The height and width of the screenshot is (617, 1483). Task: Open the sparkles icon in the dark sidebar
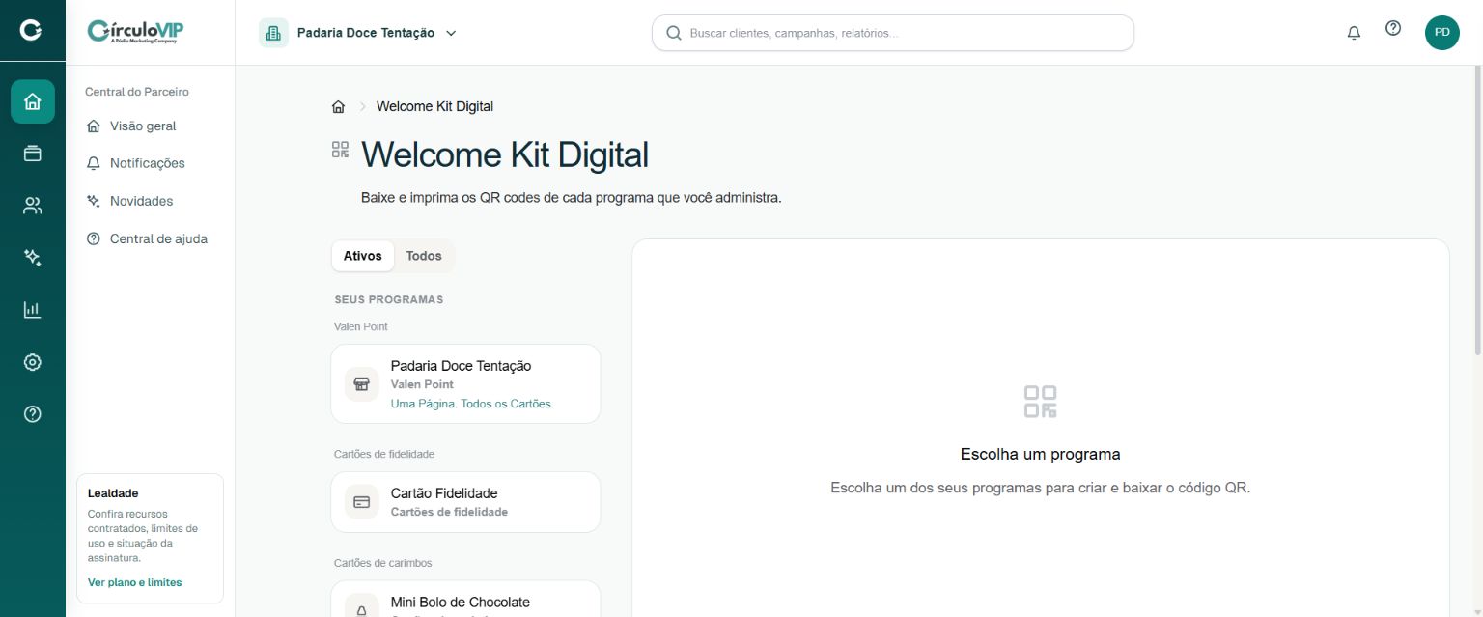tap(33, 258)
